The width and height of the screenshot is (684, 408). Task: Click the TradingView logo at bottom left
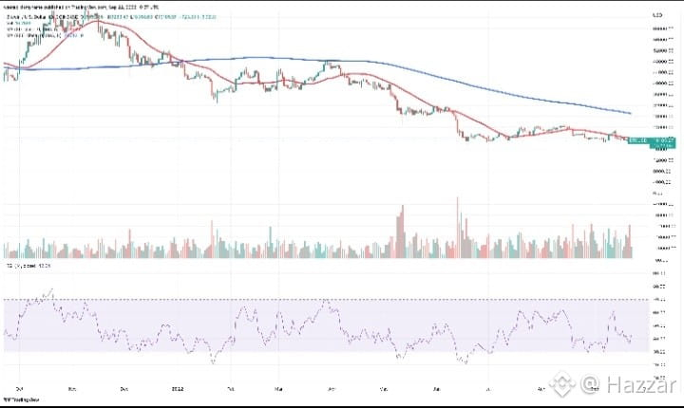tap(21, 399)
